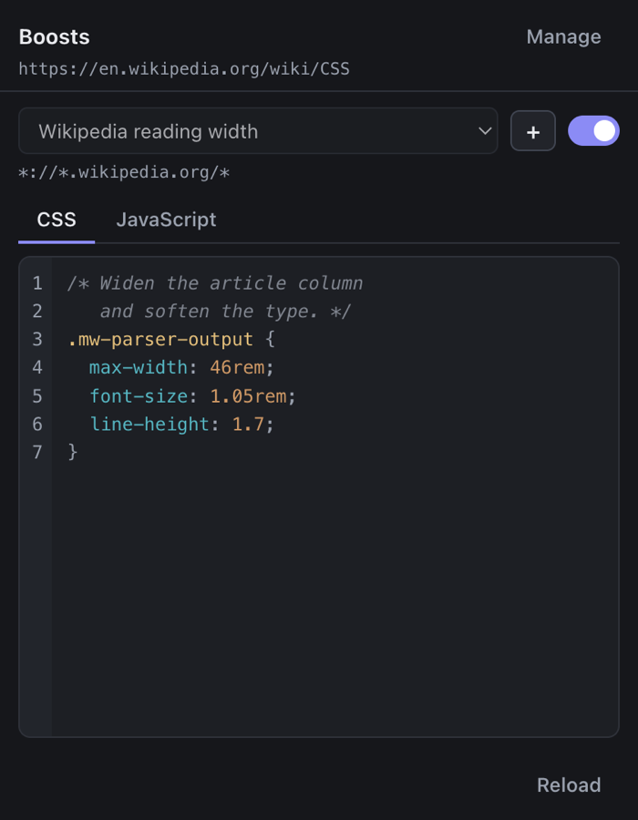
Task: Place cursor on .mw-parser-output selector line
Action: (171, 340)
